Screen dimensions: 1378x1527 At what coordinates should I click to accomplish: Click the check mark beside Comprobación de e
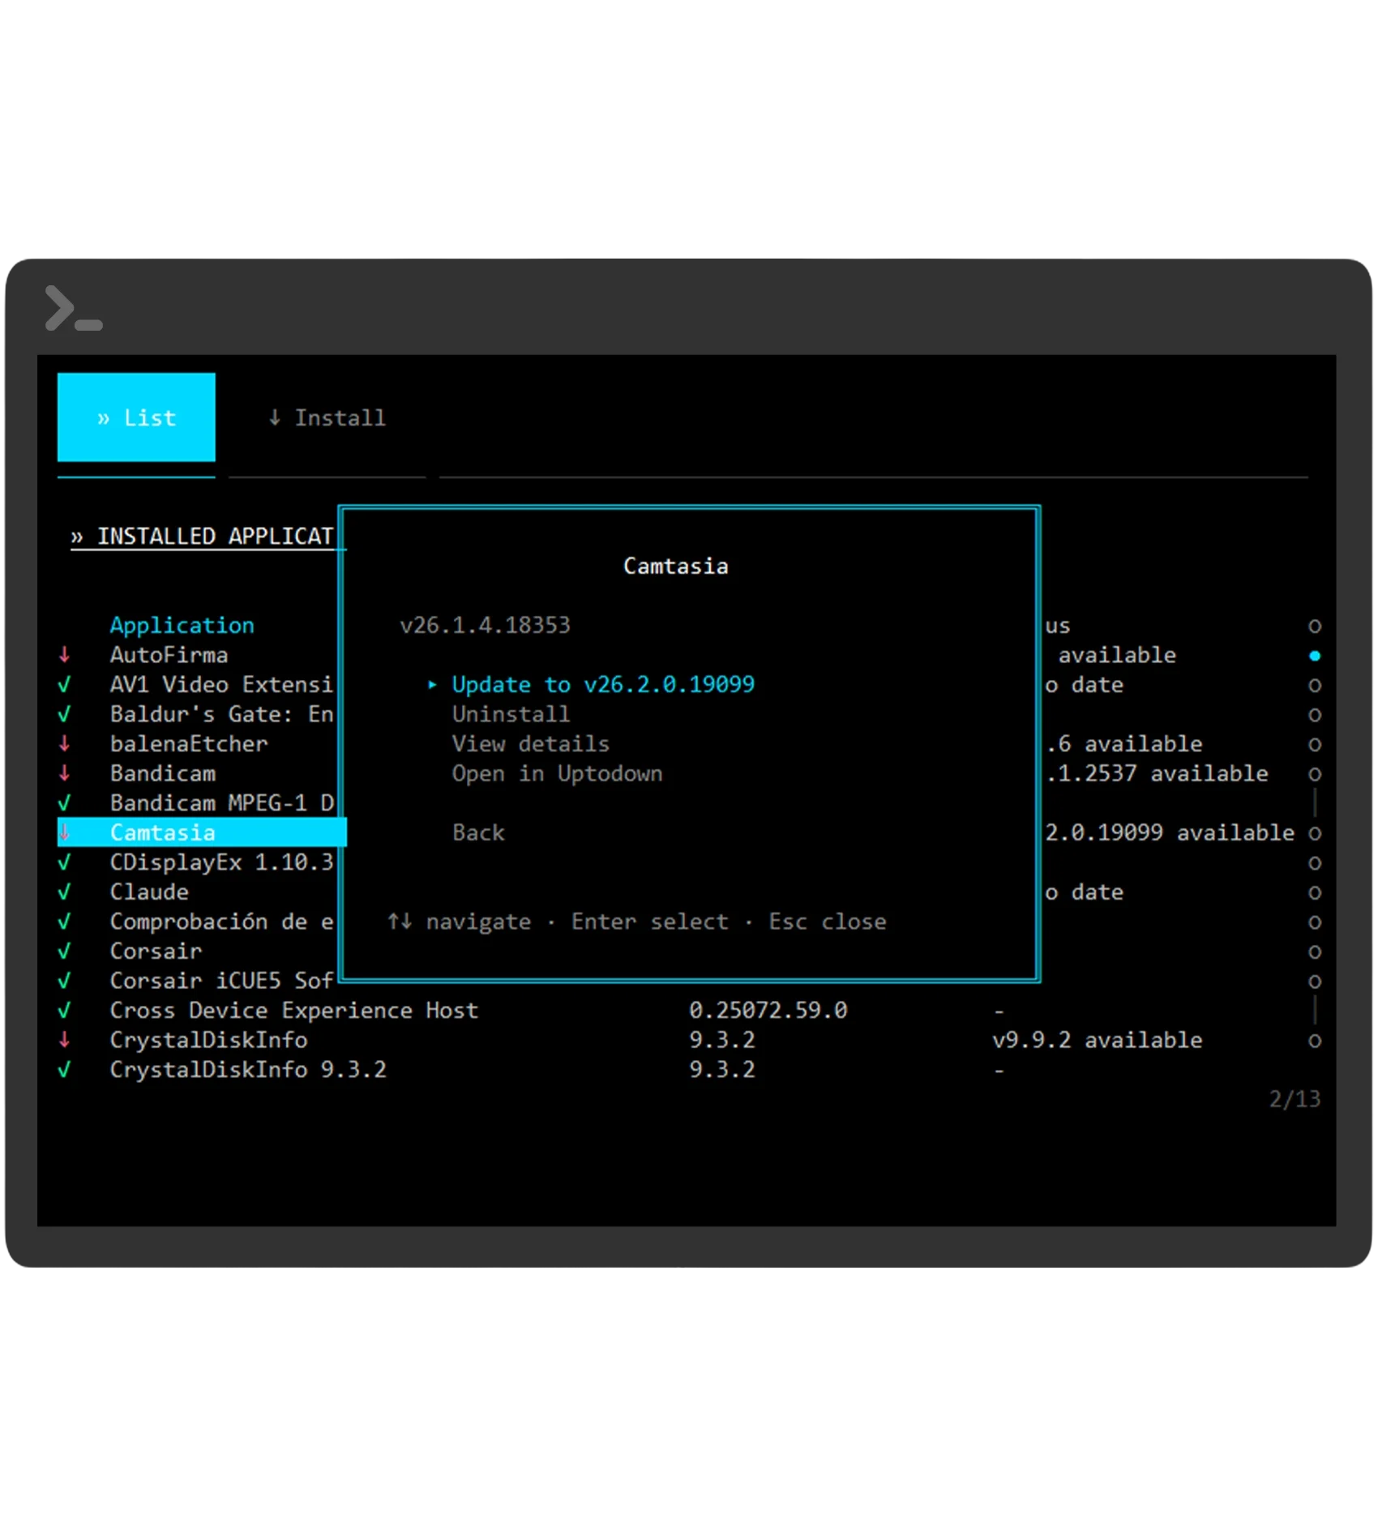65,921
